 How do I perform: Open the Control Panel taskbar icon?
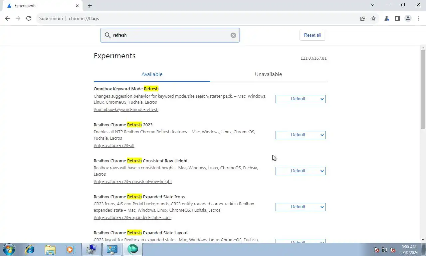[112, 249]
